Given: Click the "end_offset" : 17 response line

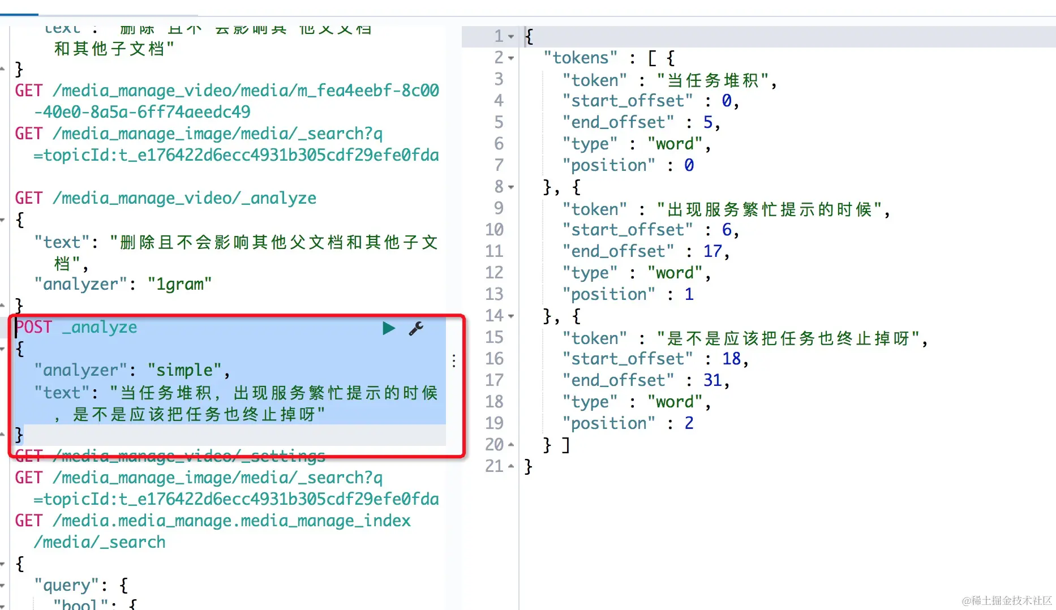Looking at the screenshot, I should (646, 251).
